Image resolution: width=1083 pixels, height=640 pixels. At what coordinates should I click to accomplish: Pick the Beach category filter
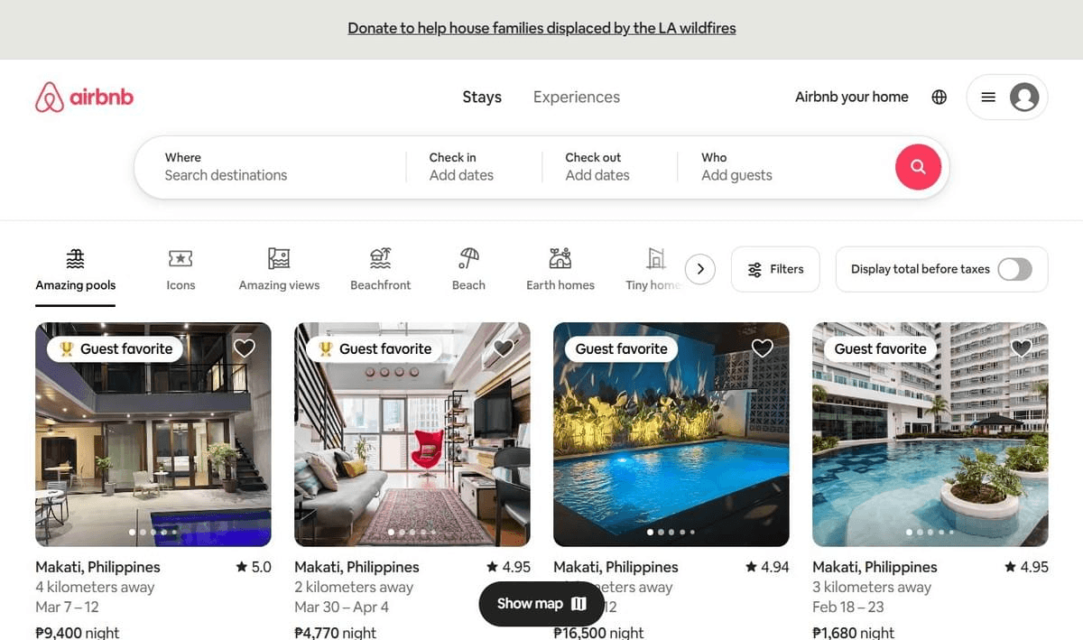coord(467,266)
